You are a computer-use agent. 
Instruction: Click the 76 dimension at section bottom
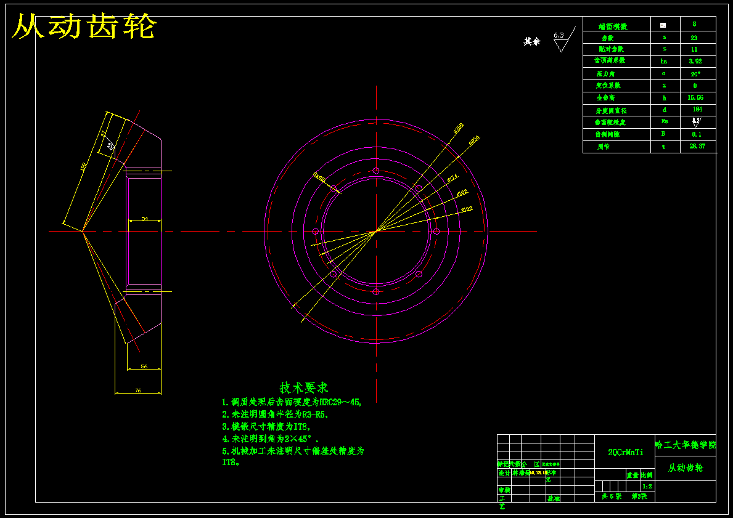[x=138, y=391]
